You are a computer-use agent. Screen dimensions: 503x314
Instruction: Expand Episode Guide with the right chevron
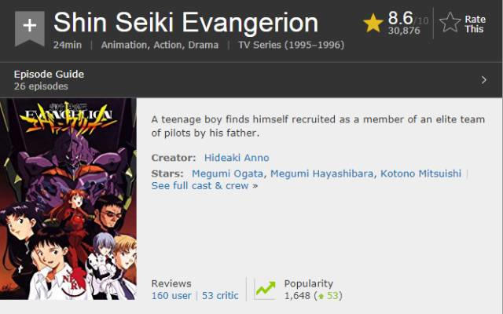[x=483, y=79]
